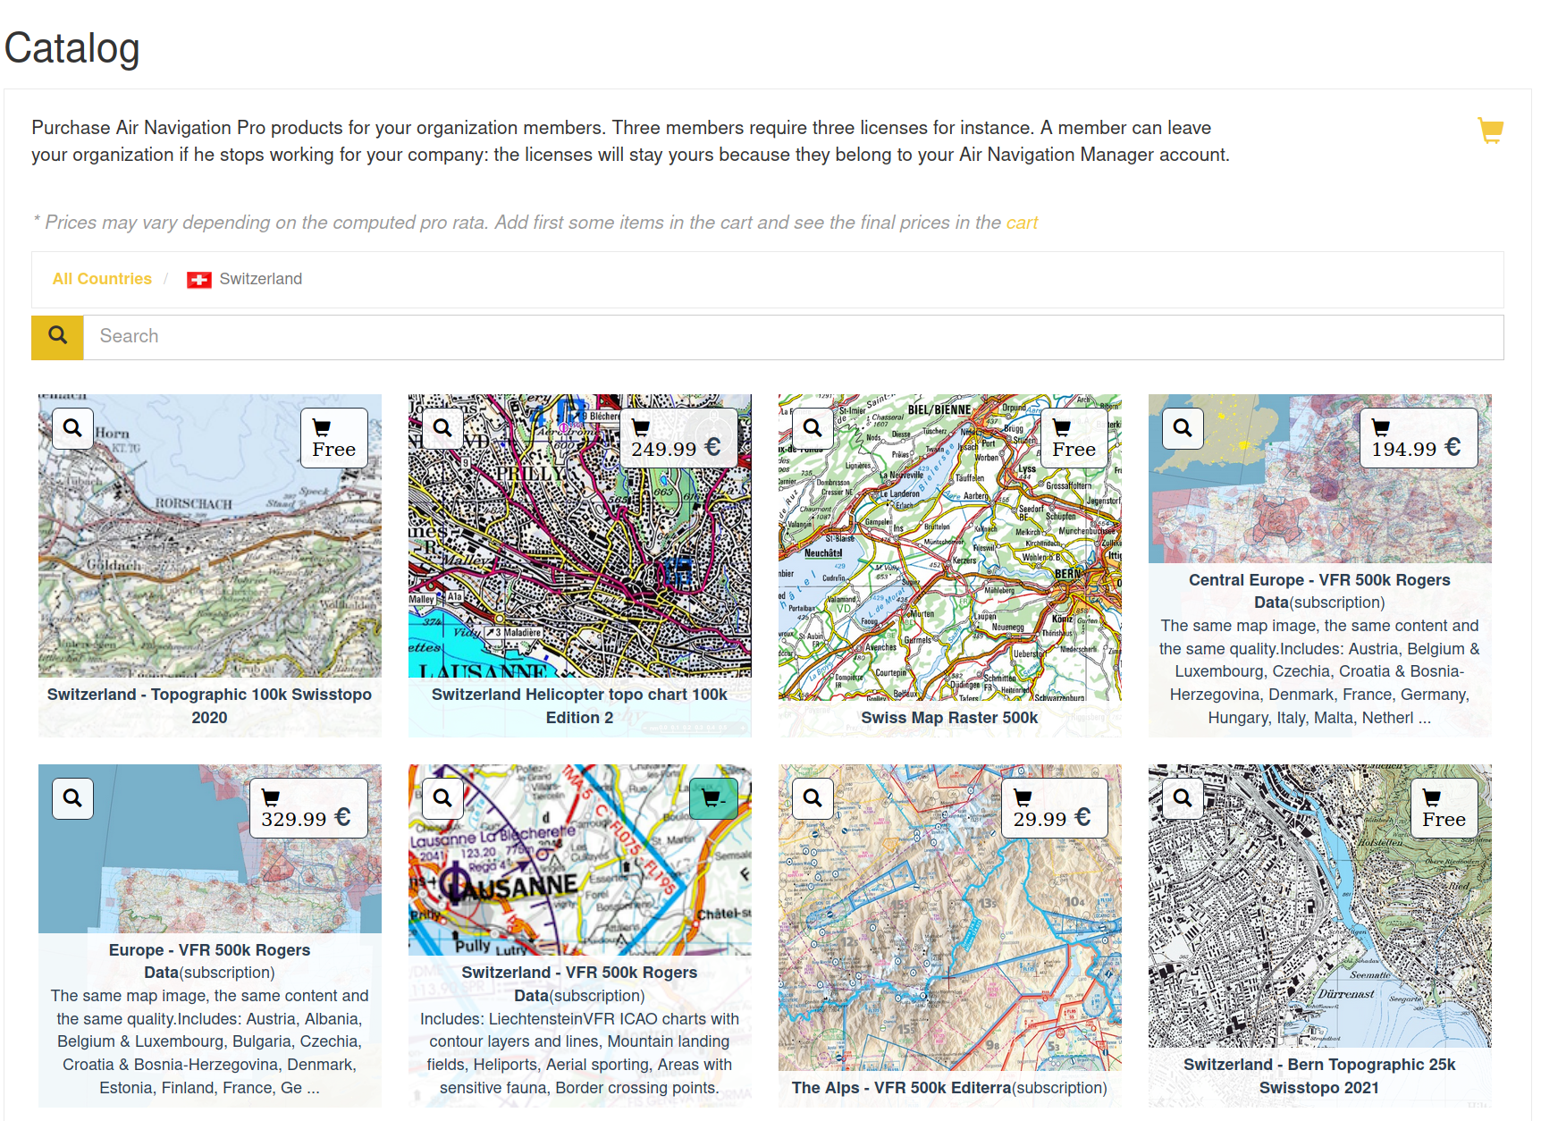Preview Switzerland Helicopter topo chart with magnifier
Viewport: 1541px width, 1121px height.
(x=442, y=428)
